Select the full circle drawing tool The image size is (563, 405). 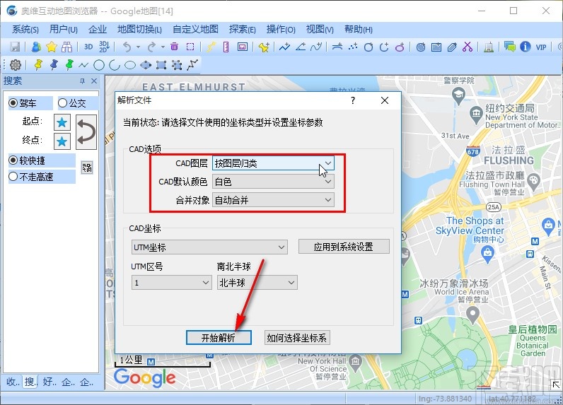coord(99,65)
